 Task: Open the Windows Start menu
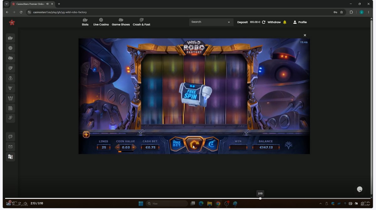pyautogui.click(x=141, y=204)
